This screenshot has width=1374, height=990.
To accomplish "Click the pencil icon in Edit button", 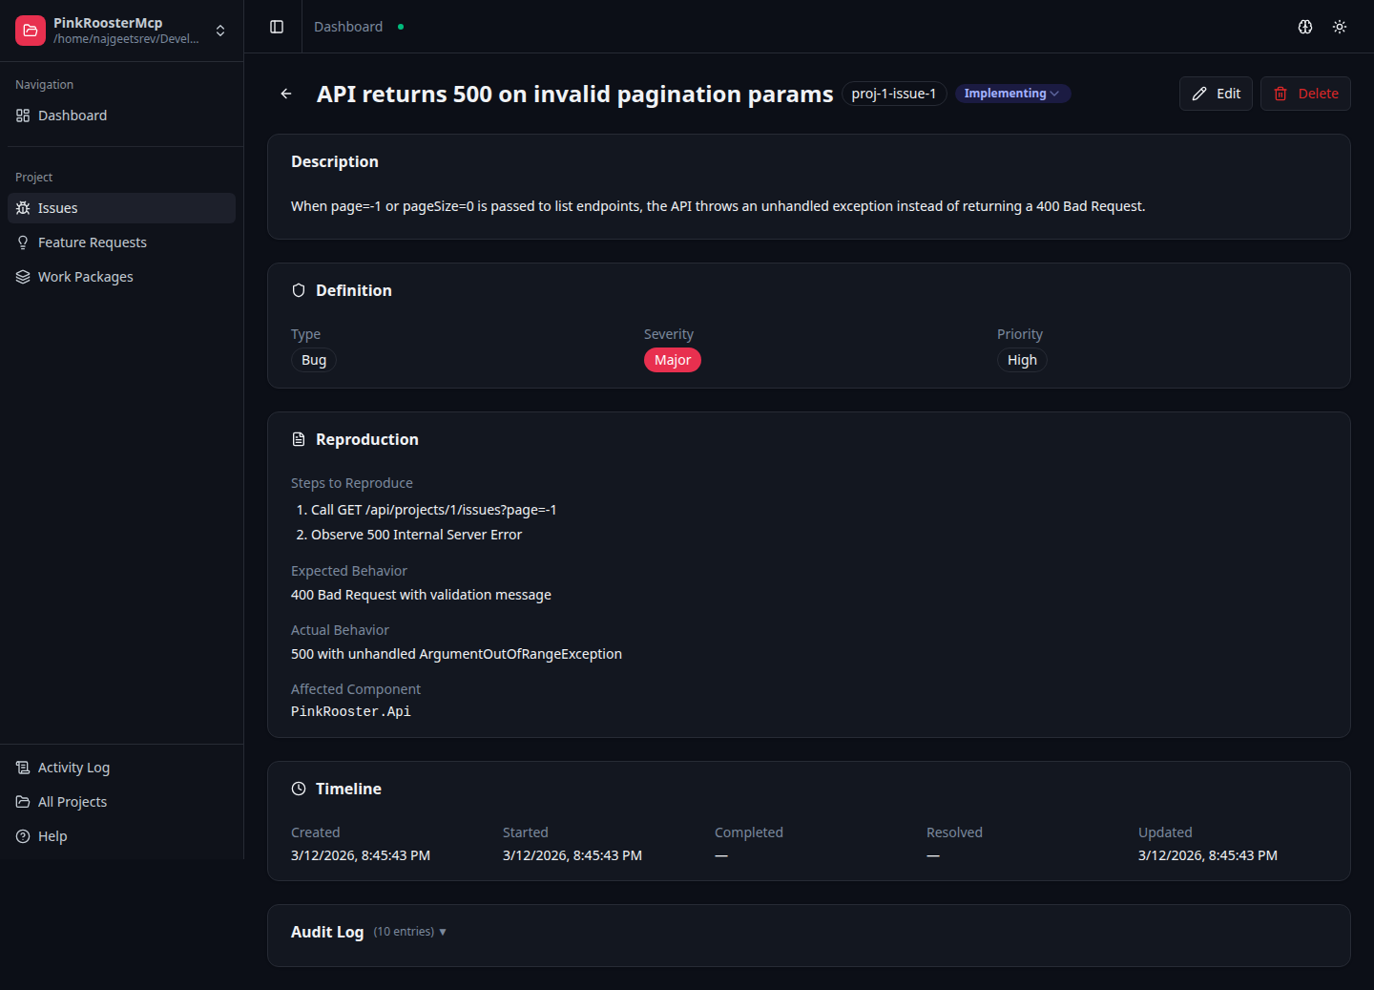I will [1199, 94].
